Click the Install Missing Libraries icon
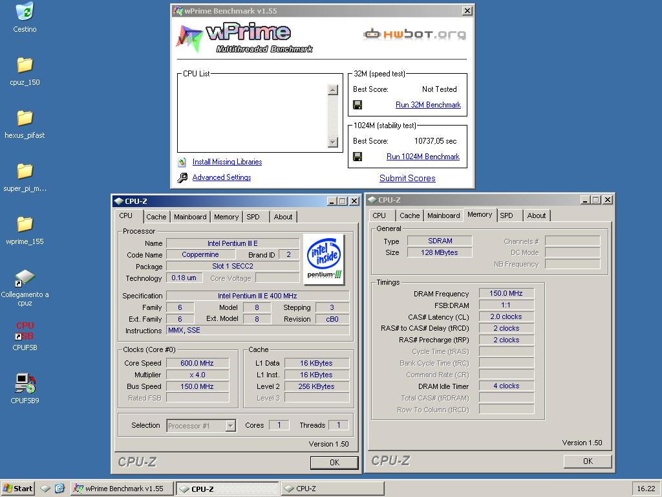The image size is (662, 497). (182, 162)
